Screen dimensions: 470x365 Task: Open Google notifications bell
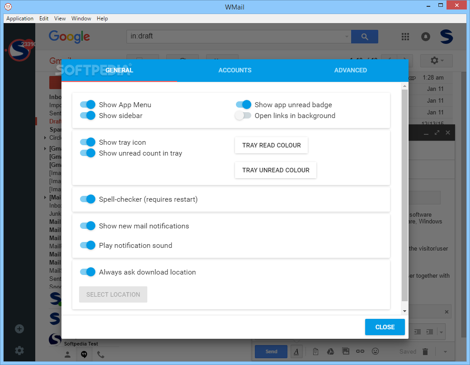pyautogui.click(x=426, y=37)
